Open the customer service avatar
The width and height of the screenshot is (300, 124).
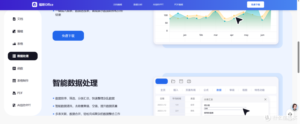tap(295, 107)
